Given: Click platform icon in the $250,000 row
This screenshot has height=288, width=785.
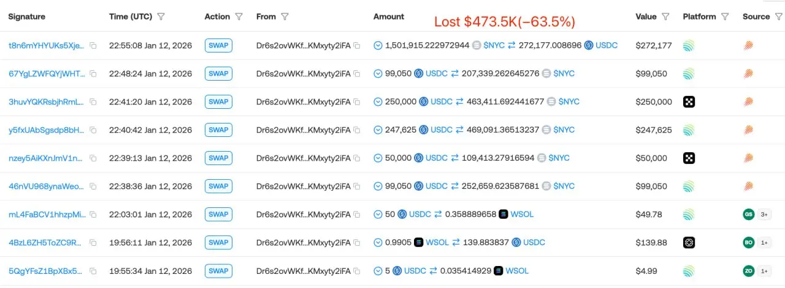Looking at the screenshot, I should click(689, 102).
